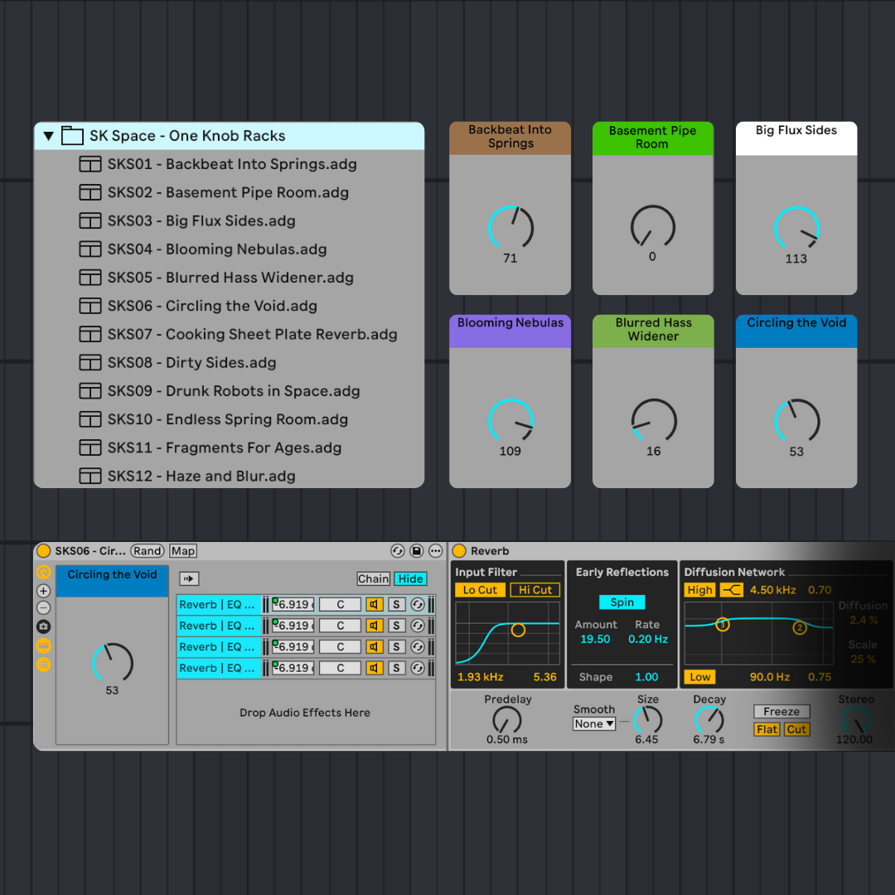895x895 pixels.
Task: Collapse the SK Space - One Knob Racks folder
Action: (x=48, y=135)
